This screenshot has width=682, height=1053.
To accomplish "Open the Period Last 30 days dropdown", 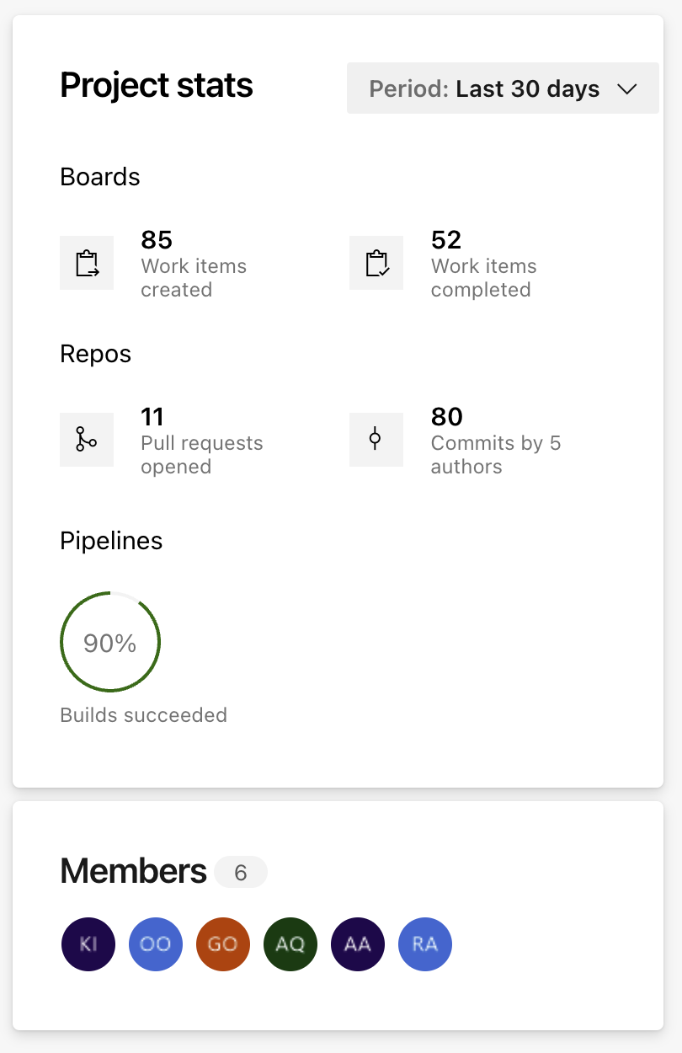I will [503, 88].
